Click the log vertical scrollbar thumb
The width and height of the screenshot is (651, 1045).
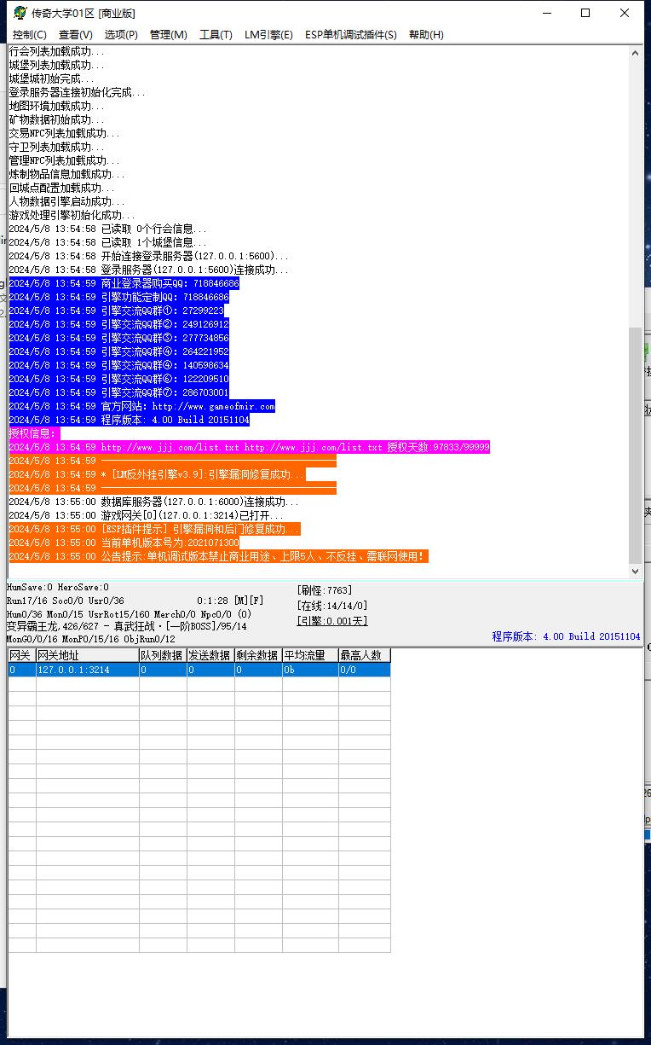pos(635,444)
